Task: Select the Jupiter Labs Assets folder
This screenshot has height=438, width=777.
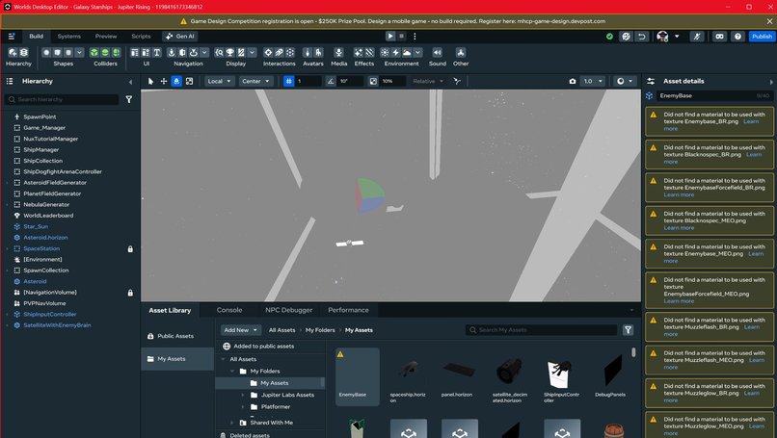Action: pos(287,395)
